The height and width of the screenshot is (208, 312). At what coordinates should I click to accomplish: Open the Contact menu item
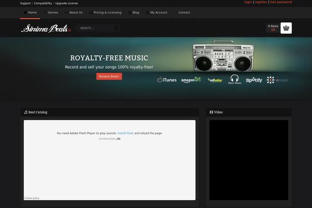coord(184,12)
